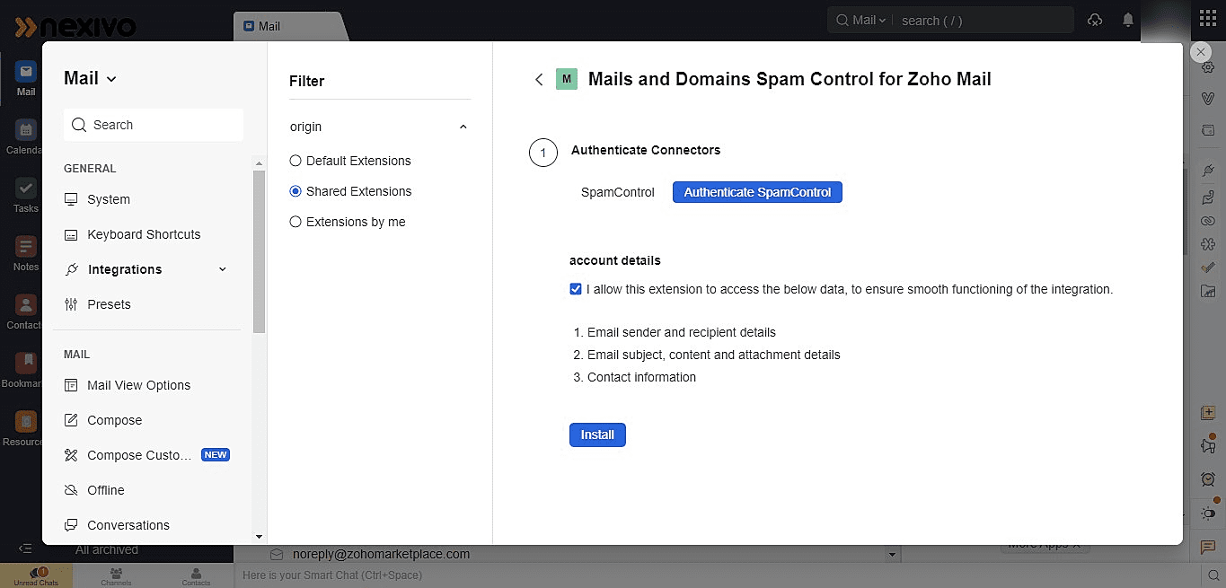Click the sidebar scroll down arrow
The image size is (1226, 588).
point(260,536)
